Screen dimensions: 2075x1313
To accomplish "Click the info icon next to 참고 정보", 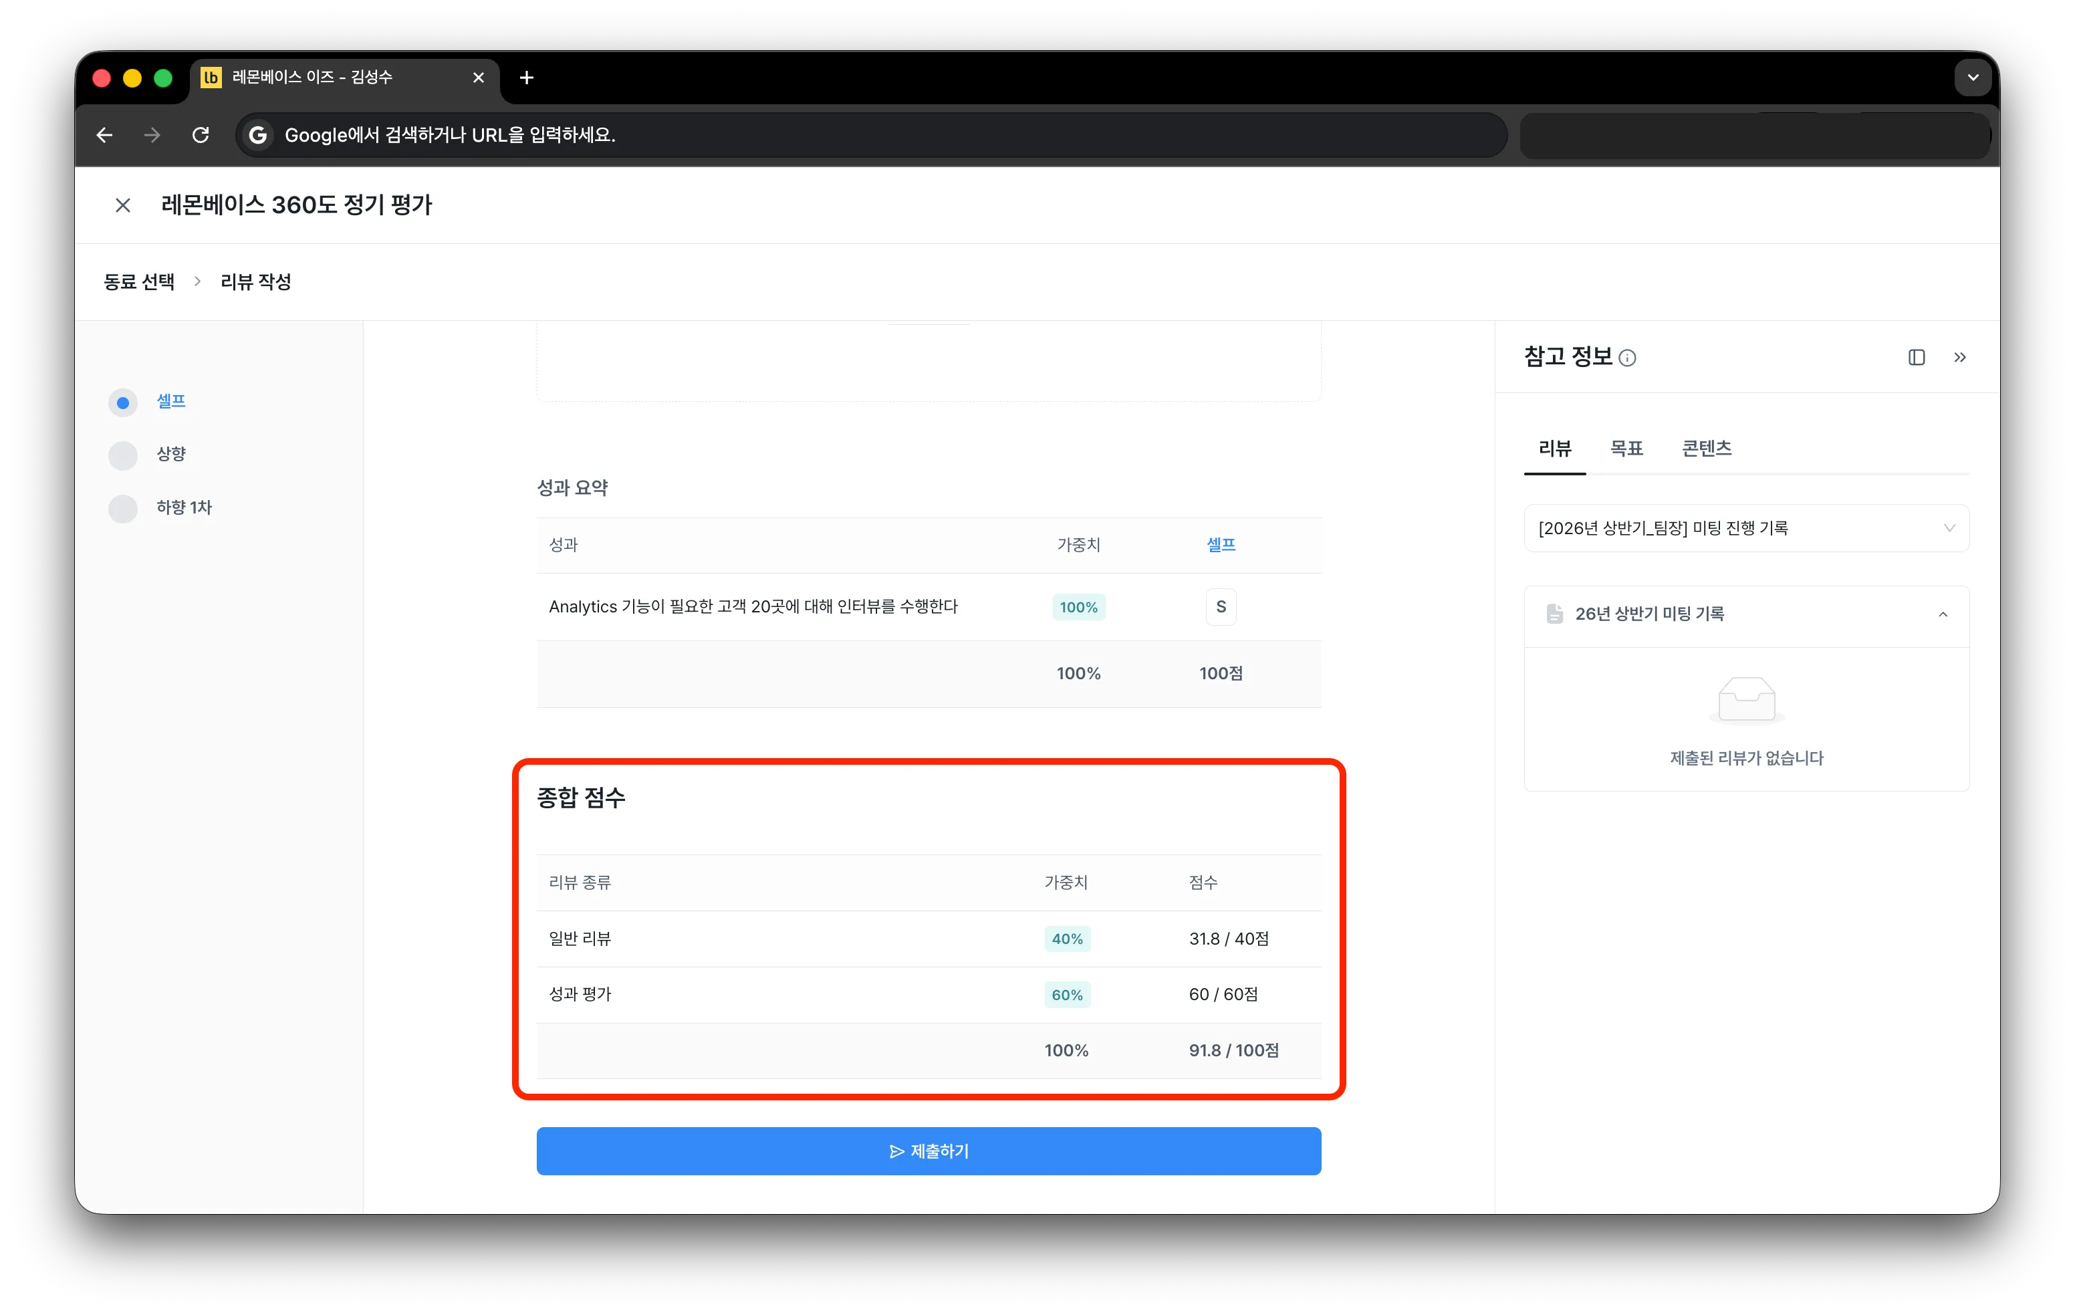I will (x=1627, y=358).
